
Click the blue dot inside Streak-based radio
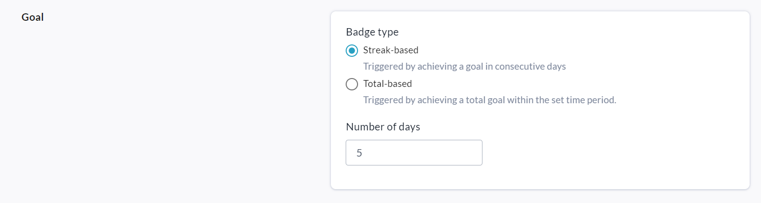tap(352, 50)
